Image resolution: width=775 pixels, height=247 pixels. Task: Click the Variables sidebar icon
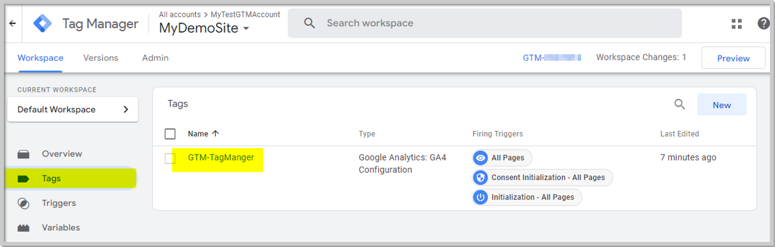click(x=24, y=228)
